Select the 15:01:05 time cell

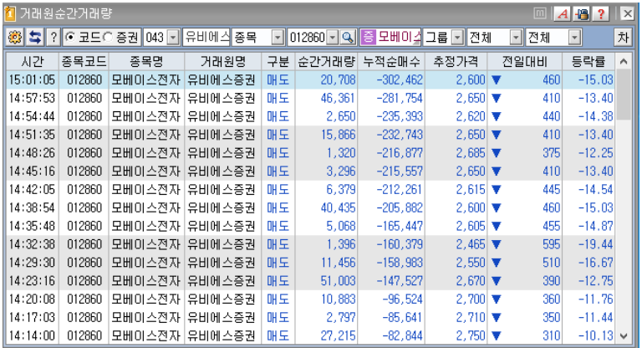coord(32,80)
